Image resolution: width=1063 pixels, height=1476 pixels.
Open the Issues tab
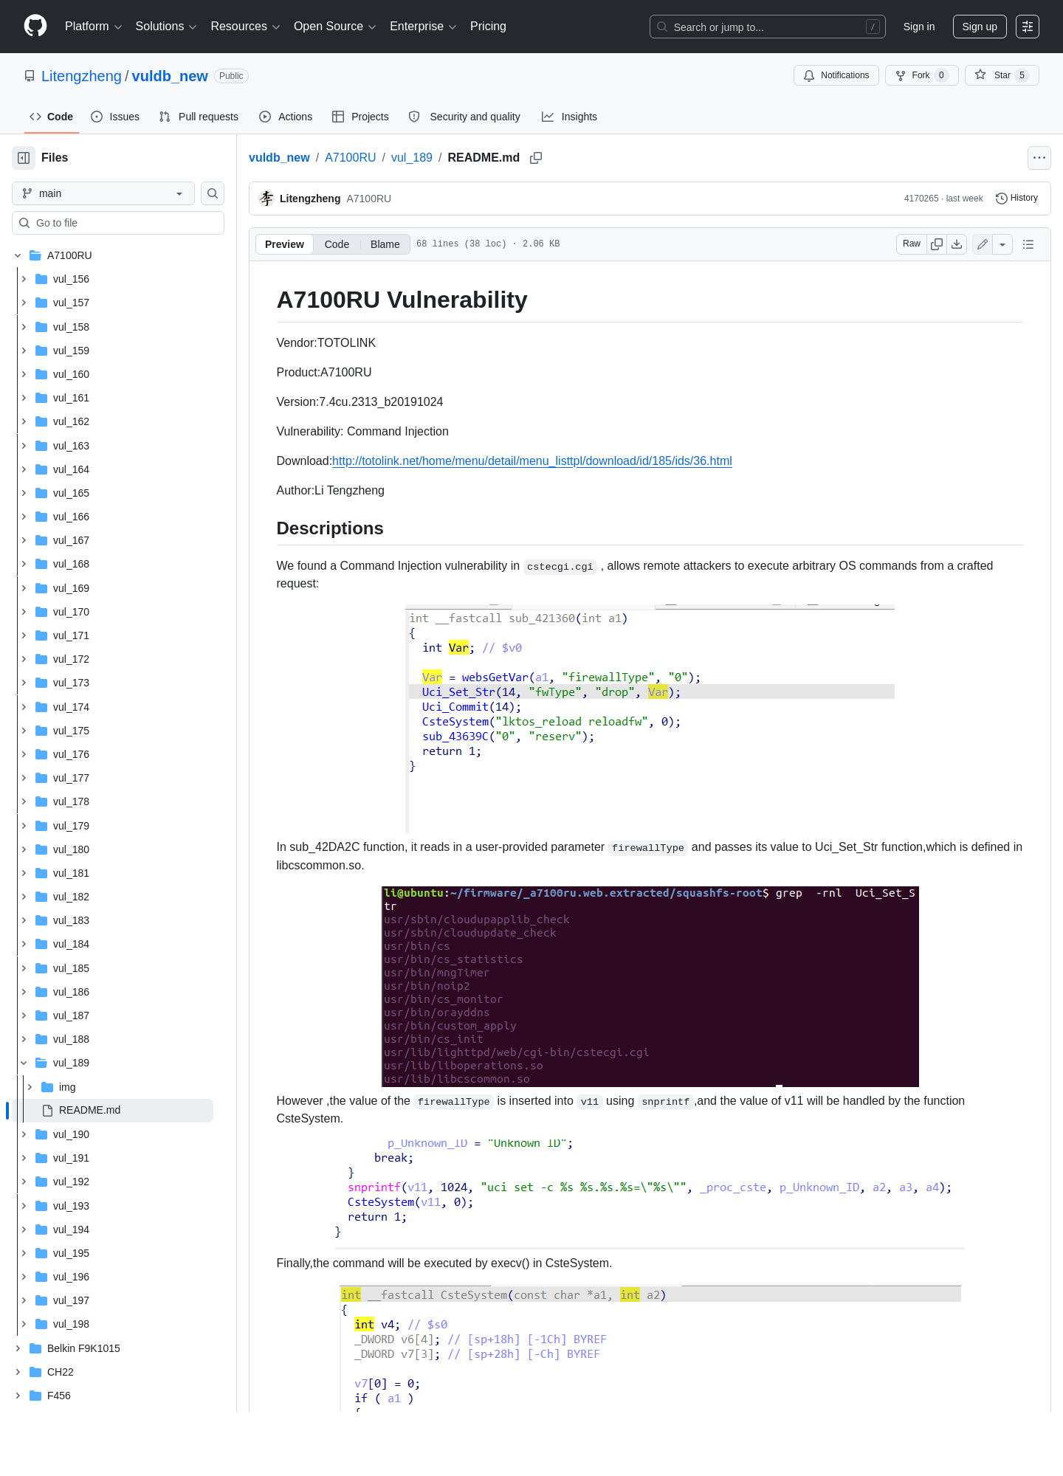pyautogui.click(x=115, y=117)
